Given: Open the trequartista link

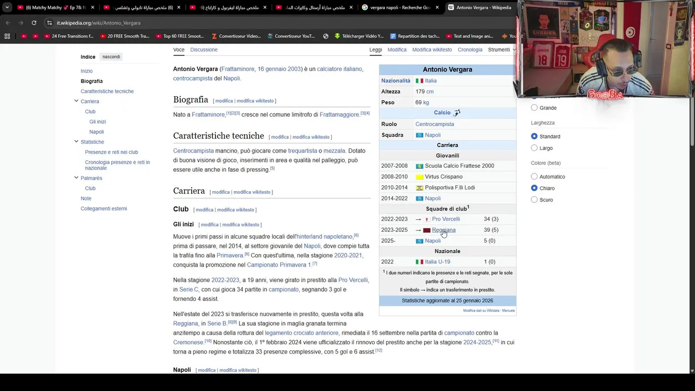Looking at the screenshot, I should pos(302,150).
